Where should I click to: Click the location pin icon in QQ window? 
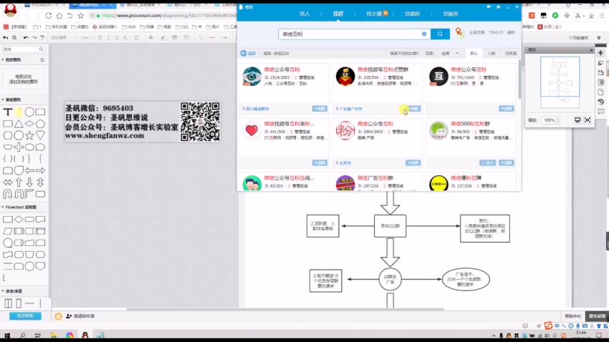tap(459, 33)
